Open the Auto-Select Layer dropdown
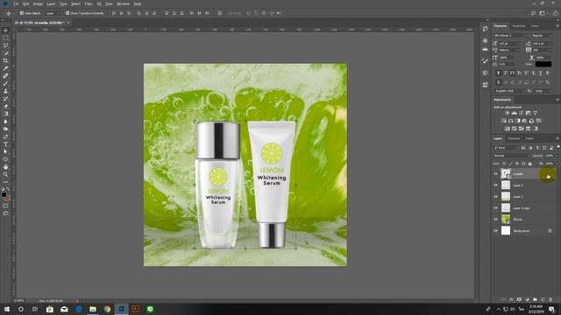The image size is (561, 315). point(53,13)
